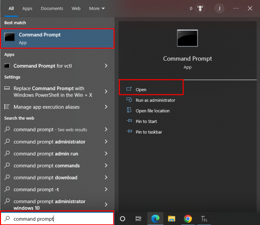Select Pin to taskbar option
Viewport: 260px width, 225px height.
pyautogui.click(x=149, y=132)
